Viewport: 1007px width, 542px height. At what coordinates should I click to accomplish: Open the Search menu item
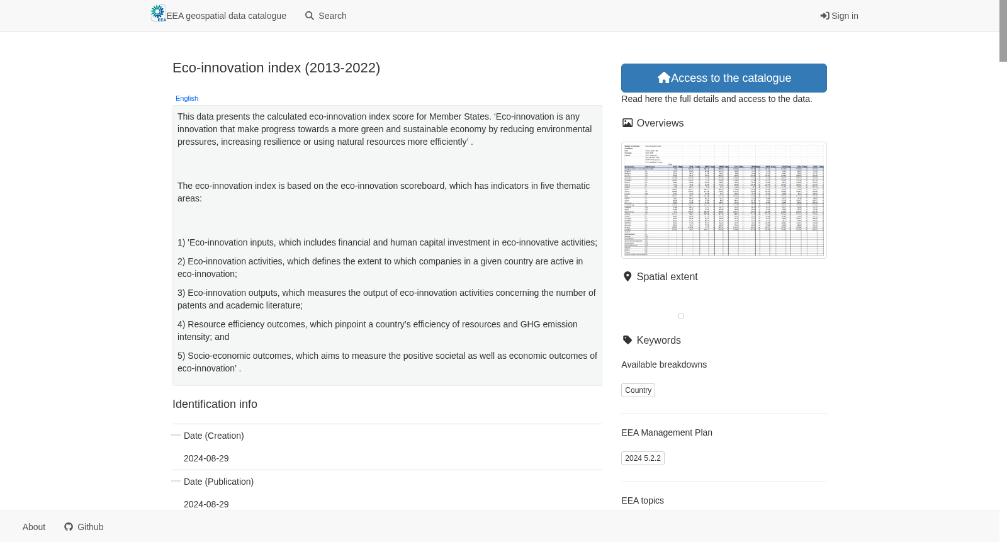pos(326,16)
